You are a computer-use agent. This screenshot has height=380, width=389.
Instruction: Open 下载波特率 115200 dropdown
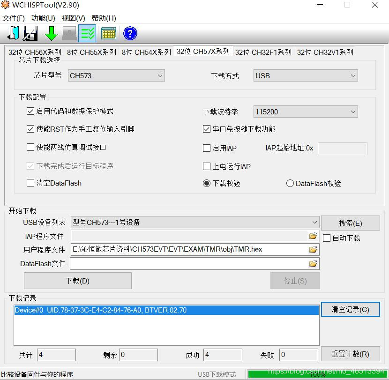click(306, 112)
